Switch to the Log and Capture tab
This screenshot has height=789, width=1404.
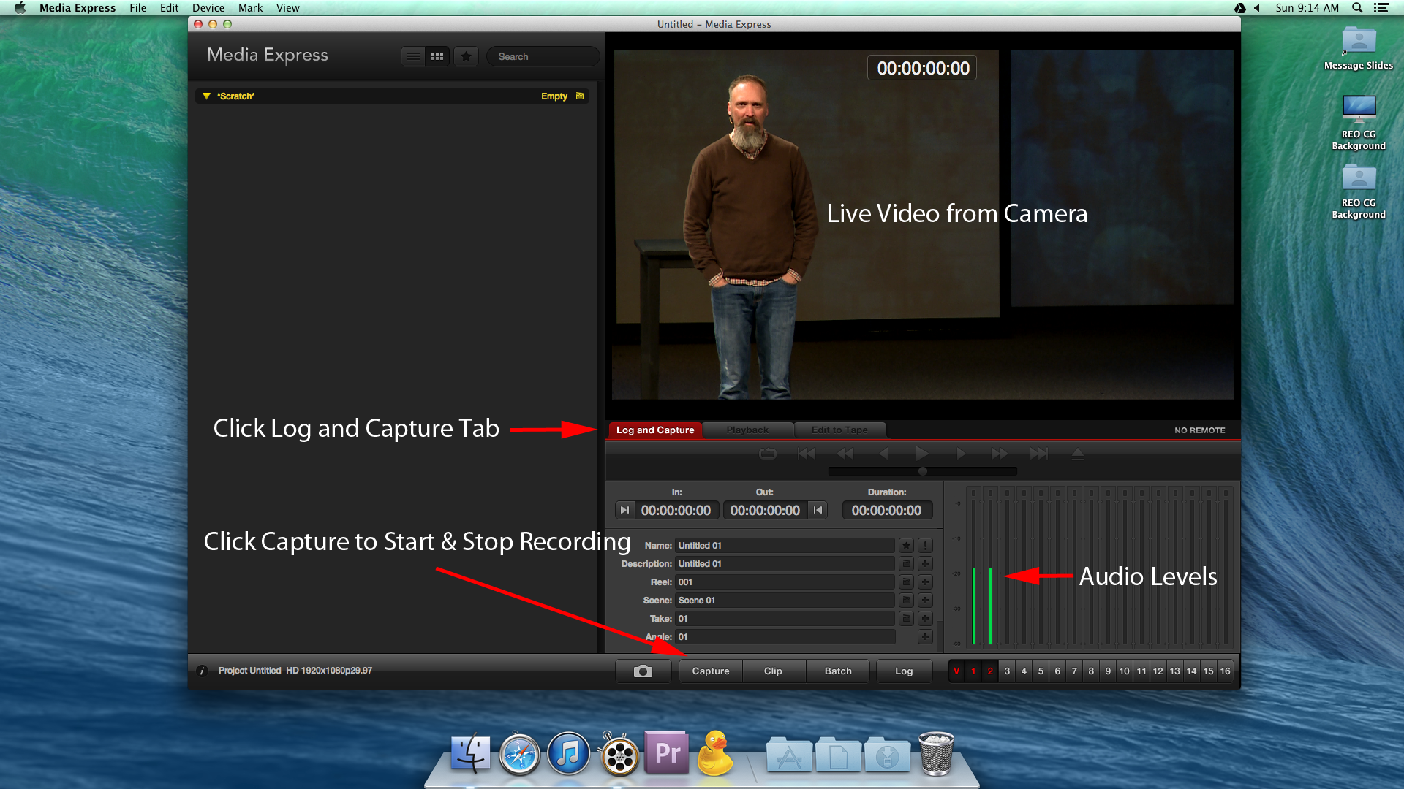pyautogui.click(x=654, y=430)
